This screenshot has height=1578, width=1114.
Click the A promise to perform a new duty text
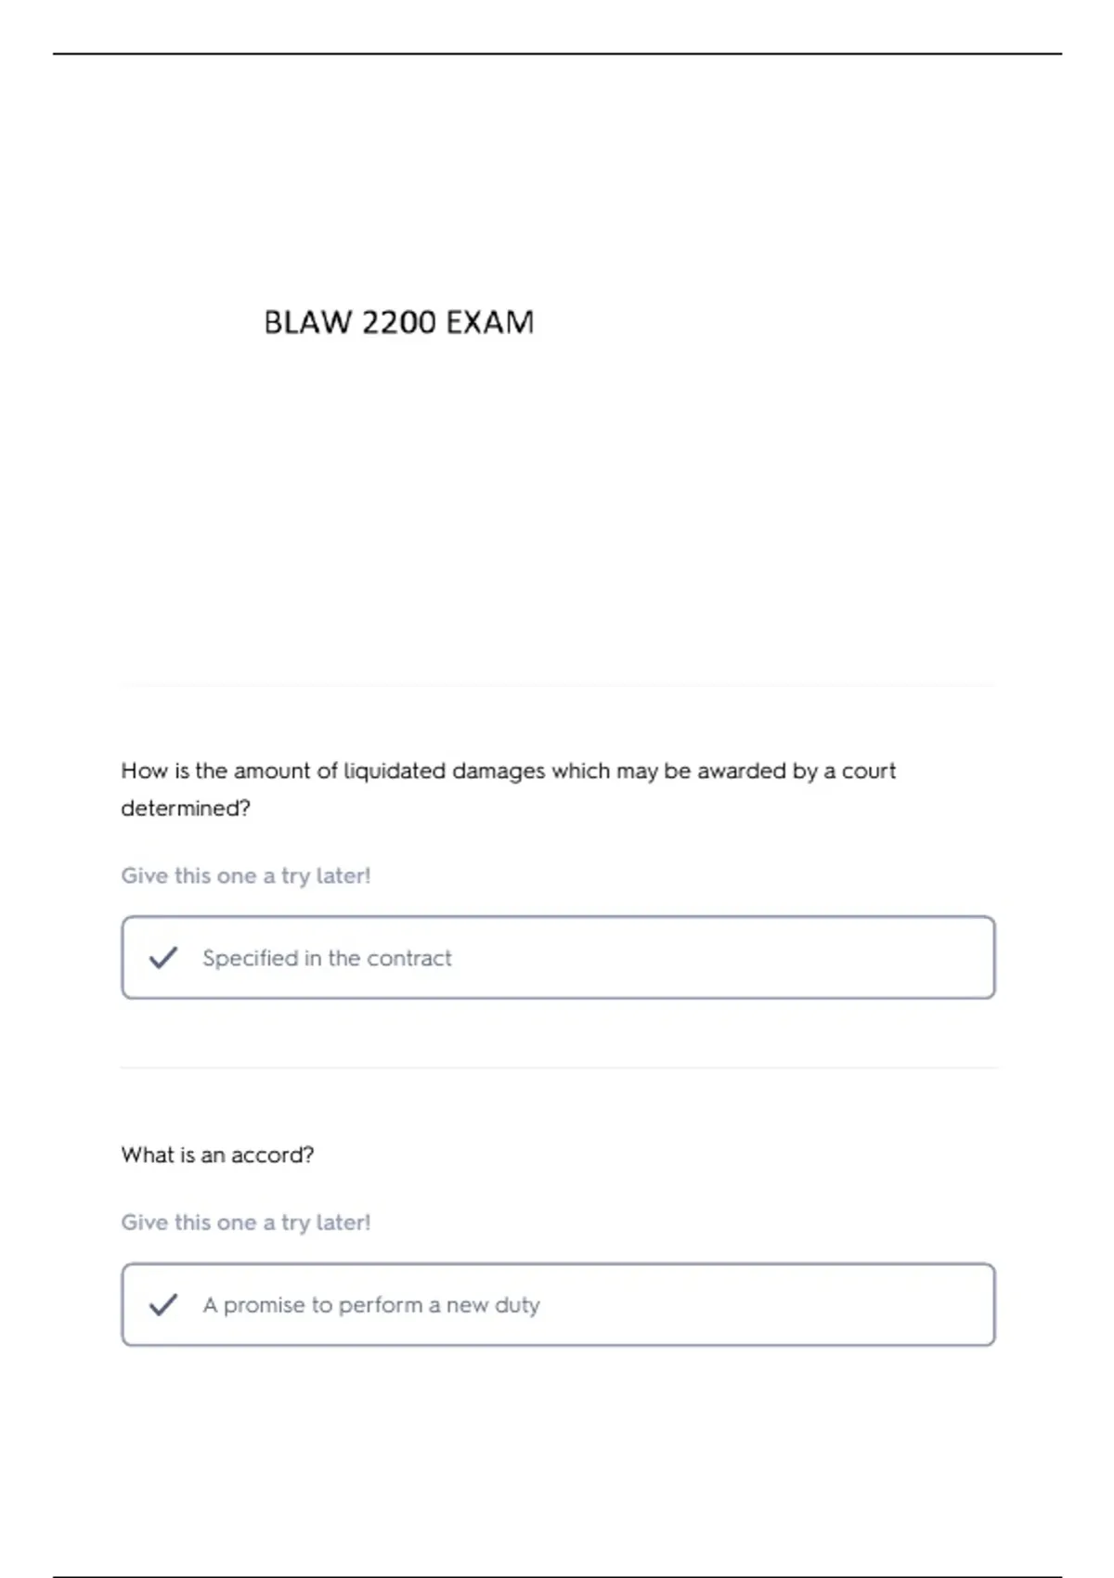click(x=371, y=1305)
